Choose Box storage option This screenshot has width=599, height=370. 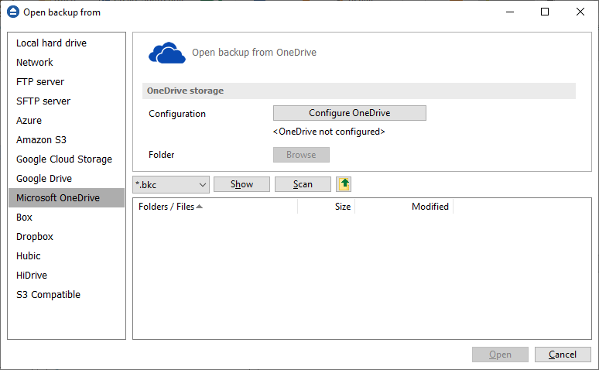[67, 217]
